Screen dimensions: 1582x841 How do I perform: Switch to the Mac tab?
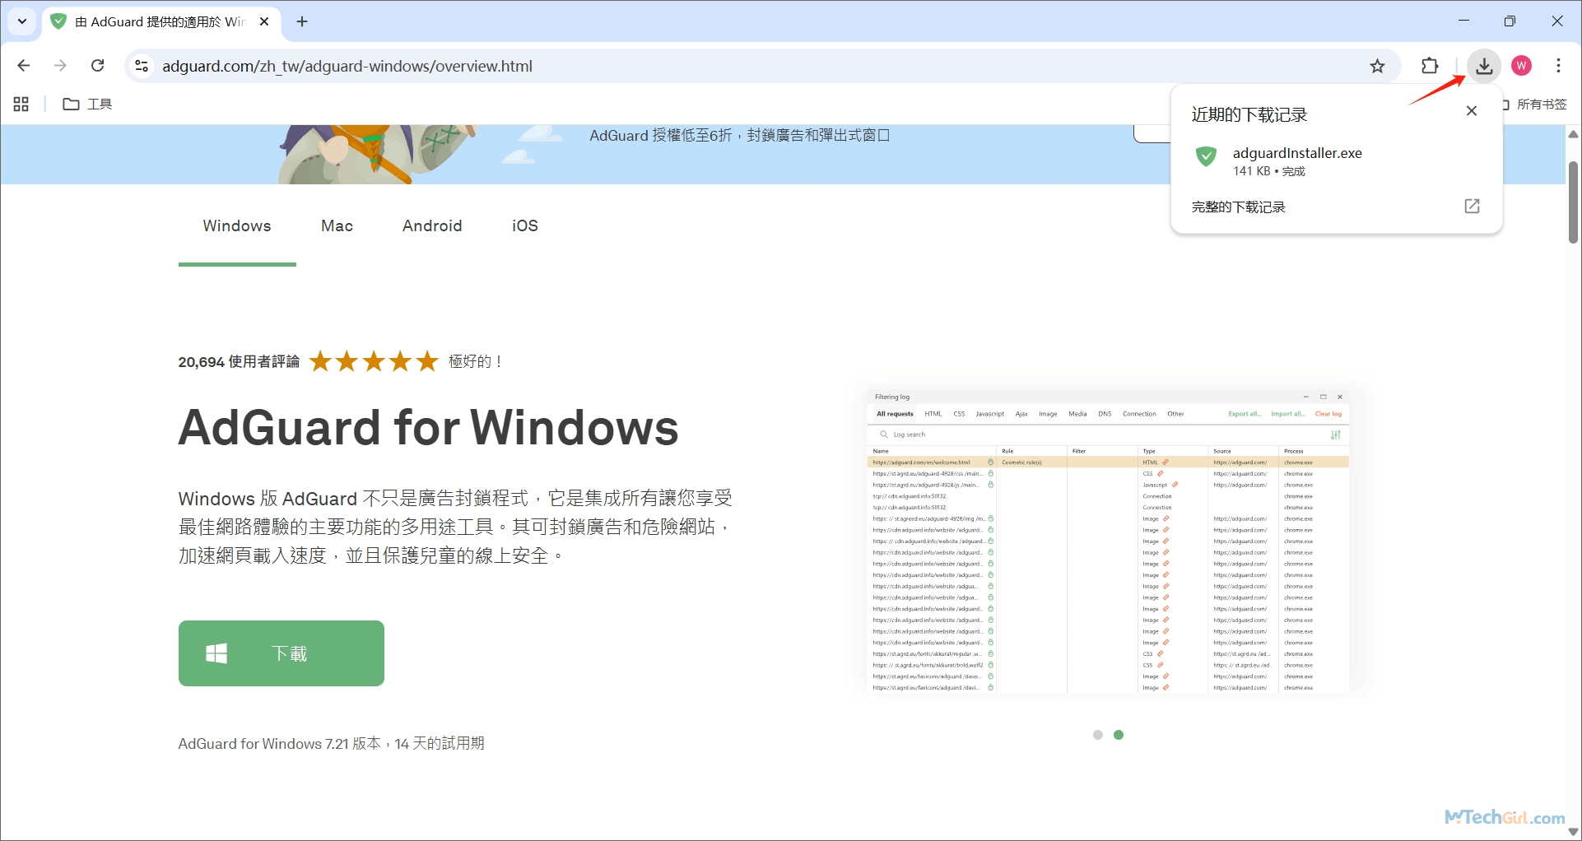(x=337, y=226)
